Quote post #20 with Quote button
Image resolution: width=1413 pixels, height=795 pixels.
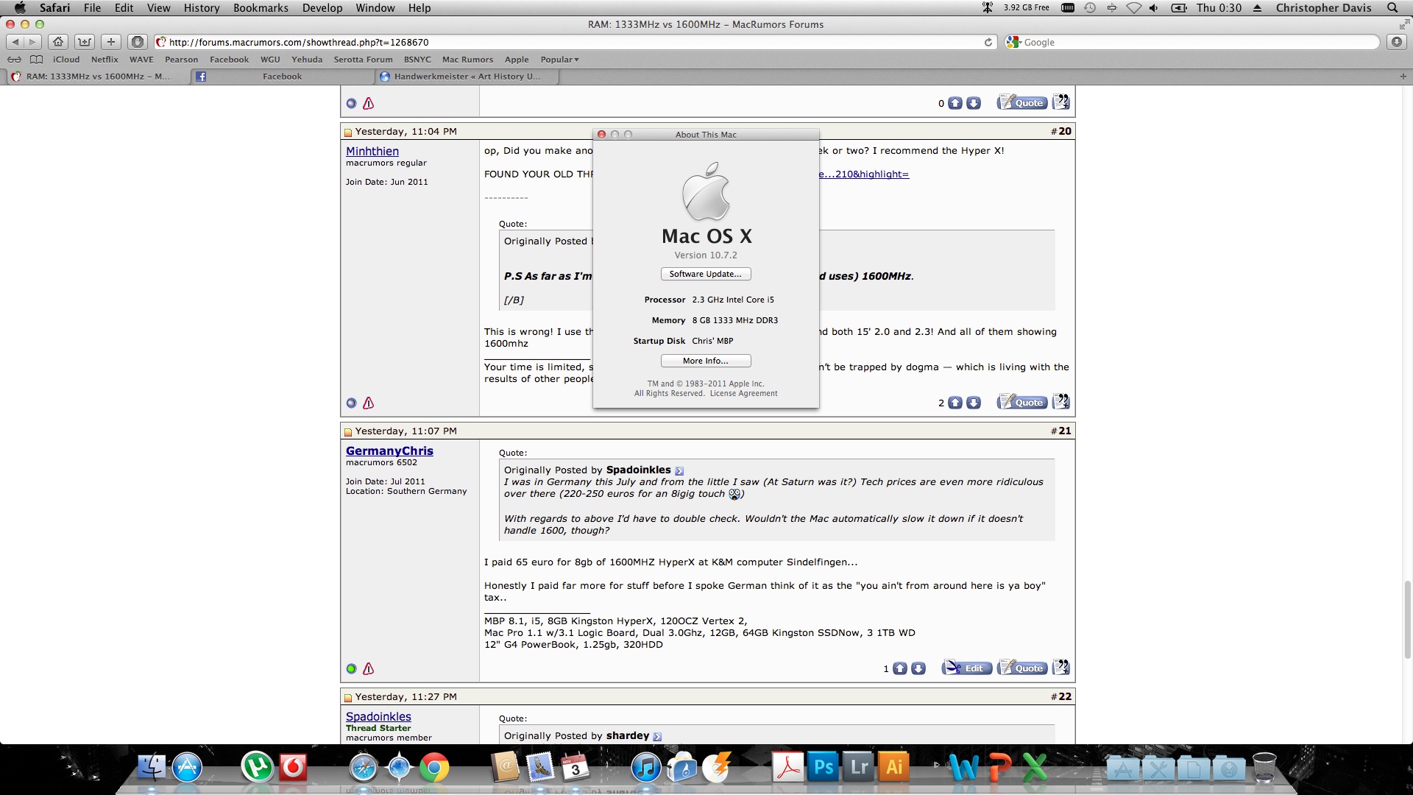pyautogui.click(x=1022, y=402)
